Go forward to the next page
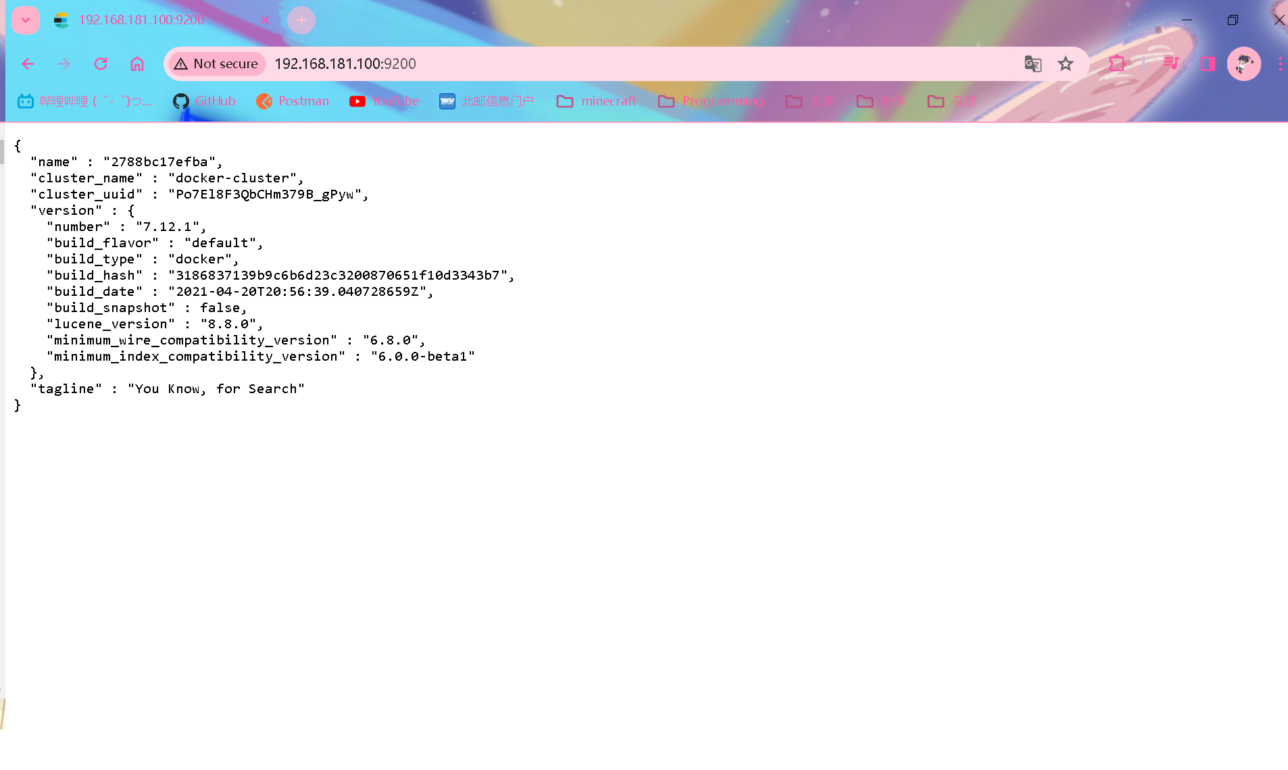1288x770 pixels. point(64,63)
